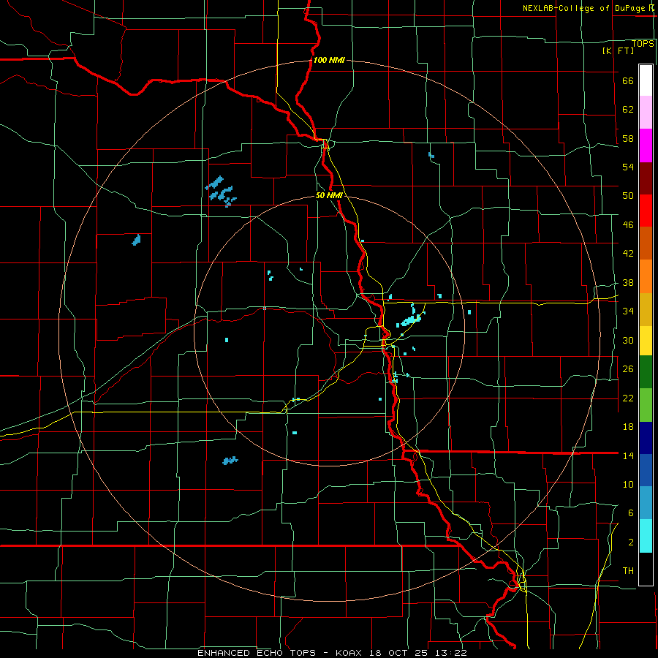Click the KOAX radar site identifier
The height and width of the screenshot is (658, 658).
click(x=350, y=653)
